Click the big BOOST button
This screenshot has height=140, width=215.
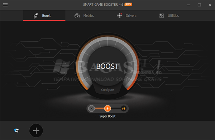107,66
